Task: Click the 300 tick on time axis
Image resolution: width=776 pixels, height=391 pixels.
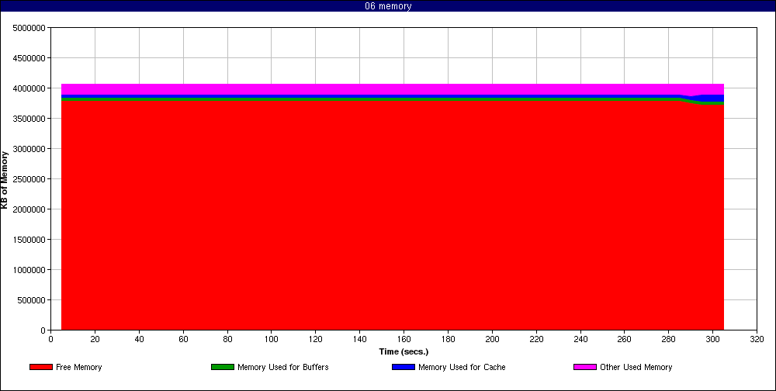Action: 712,340
